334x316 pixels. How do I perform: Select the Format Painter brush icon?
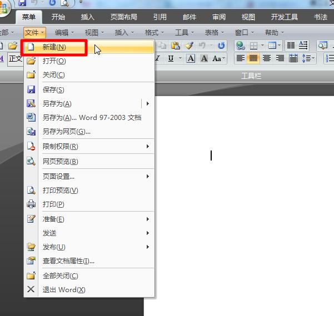point(189,46)
